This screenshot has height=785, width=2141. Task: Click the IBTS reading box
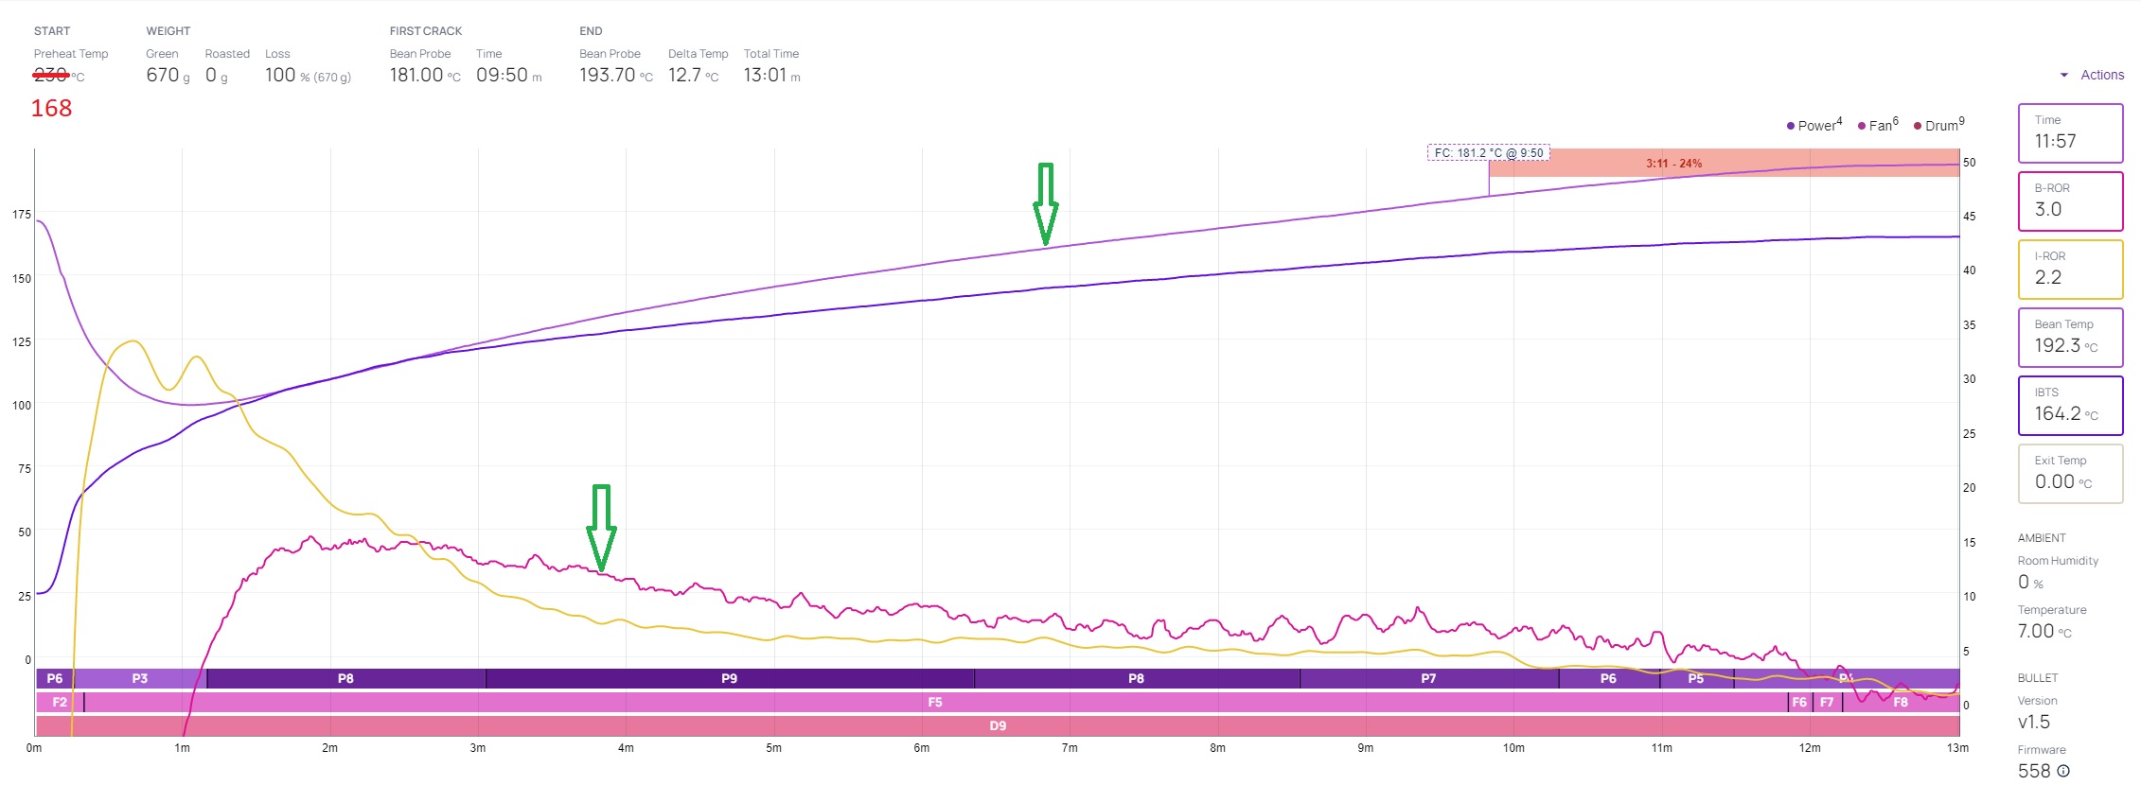click(x=2070, y=405)
